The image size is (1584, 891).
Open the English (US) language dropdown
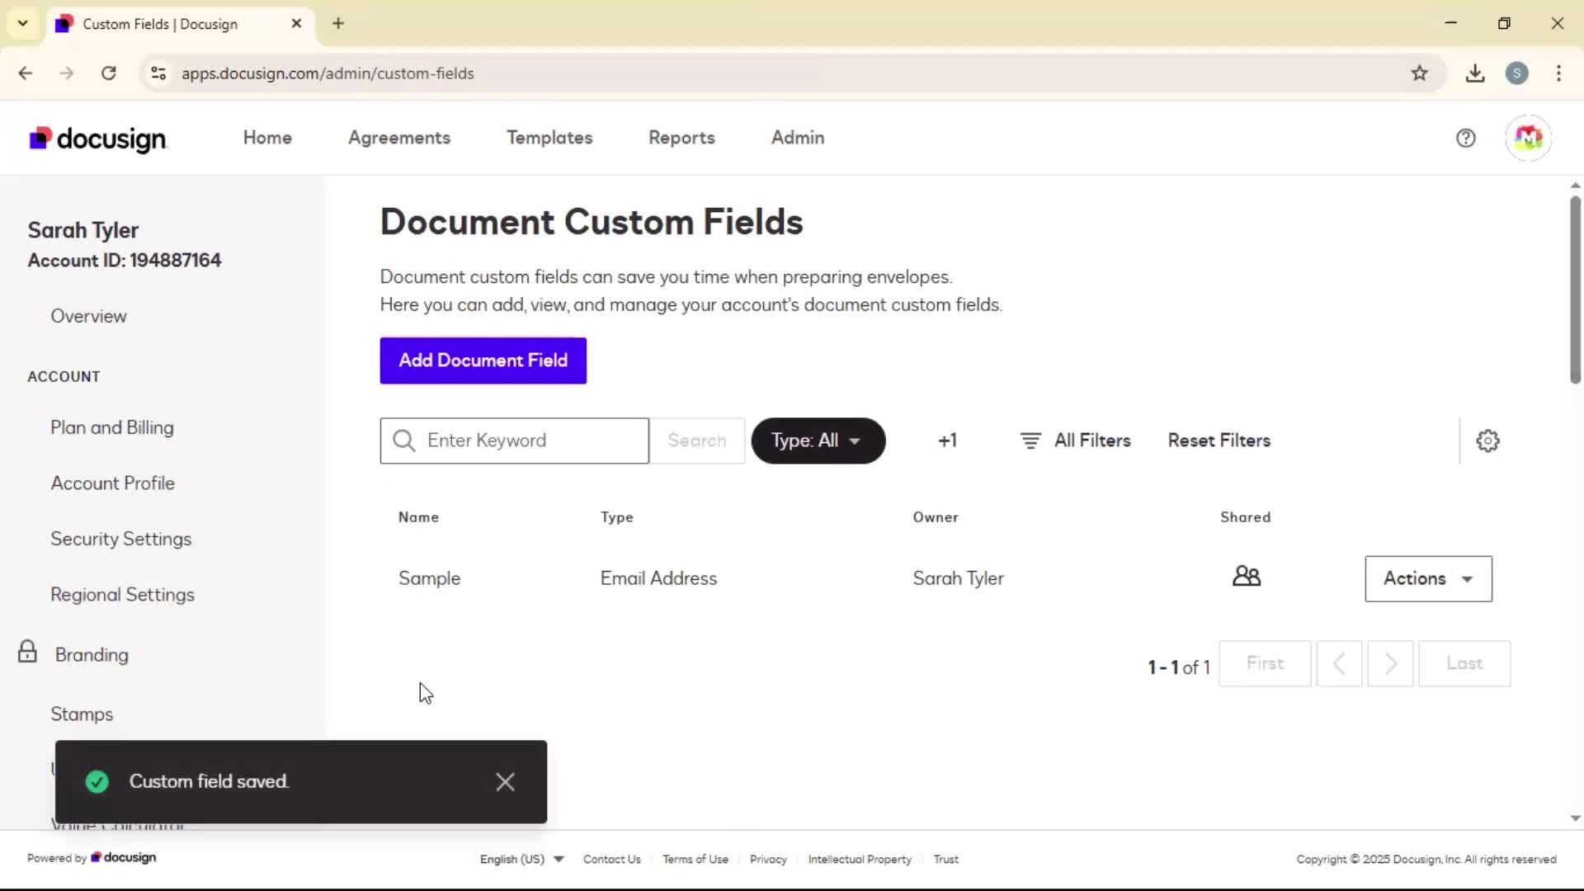(521, 859)
